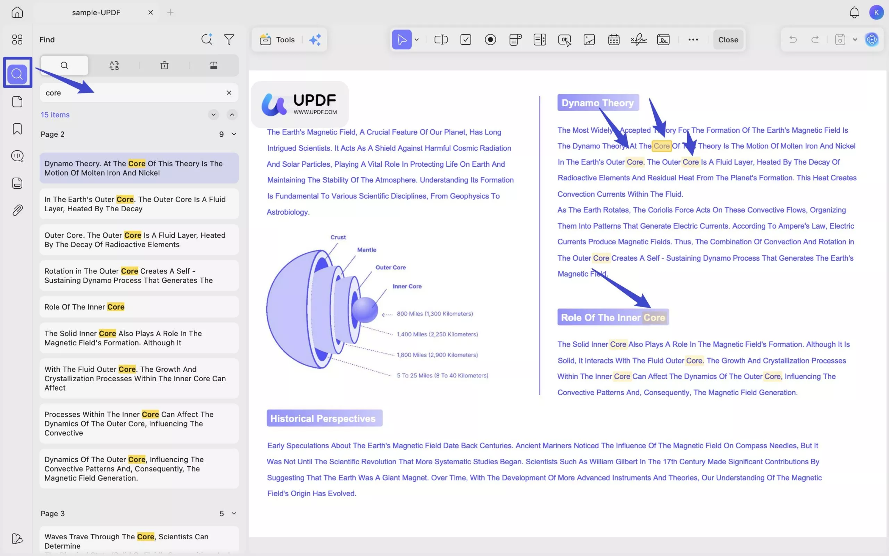Open the UPDF AI assistant

(x=872, y=39)
